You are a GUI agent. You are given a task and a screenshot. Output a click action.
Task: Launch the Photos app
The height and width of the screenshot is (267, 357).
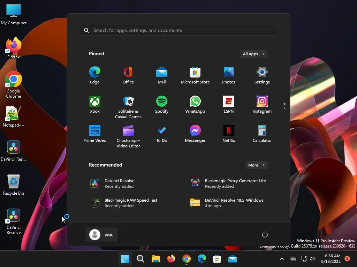click(x=229, y=75)
